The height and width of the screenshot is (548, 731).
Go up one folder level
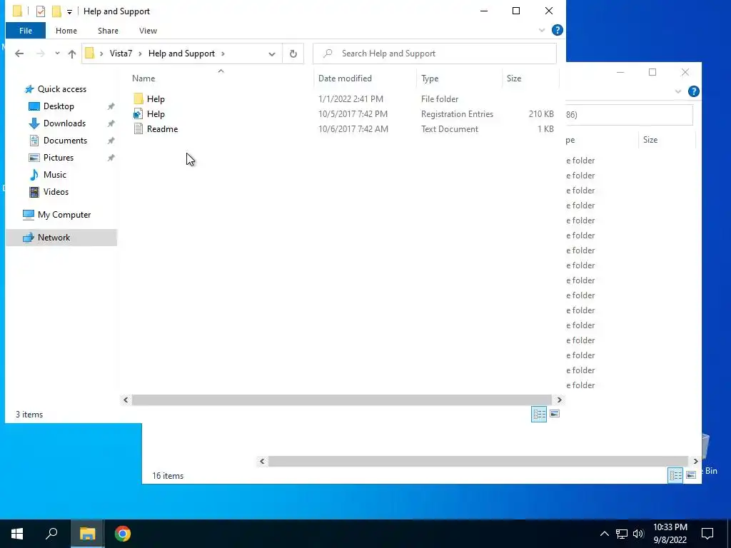pyautogui.click(x=72, y=54)
